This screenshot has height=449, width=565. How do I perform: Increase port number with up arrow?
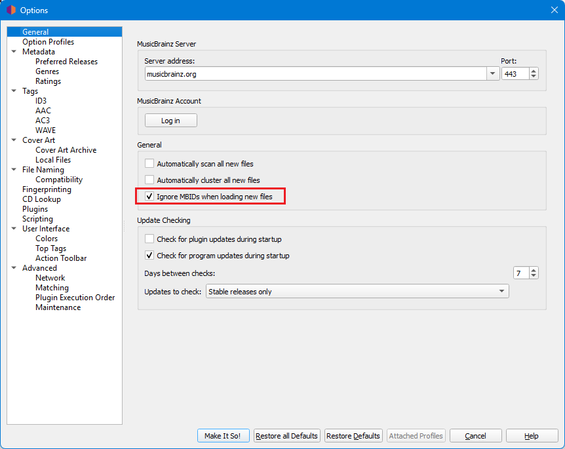pyautogui.click(x=534, y=71)
